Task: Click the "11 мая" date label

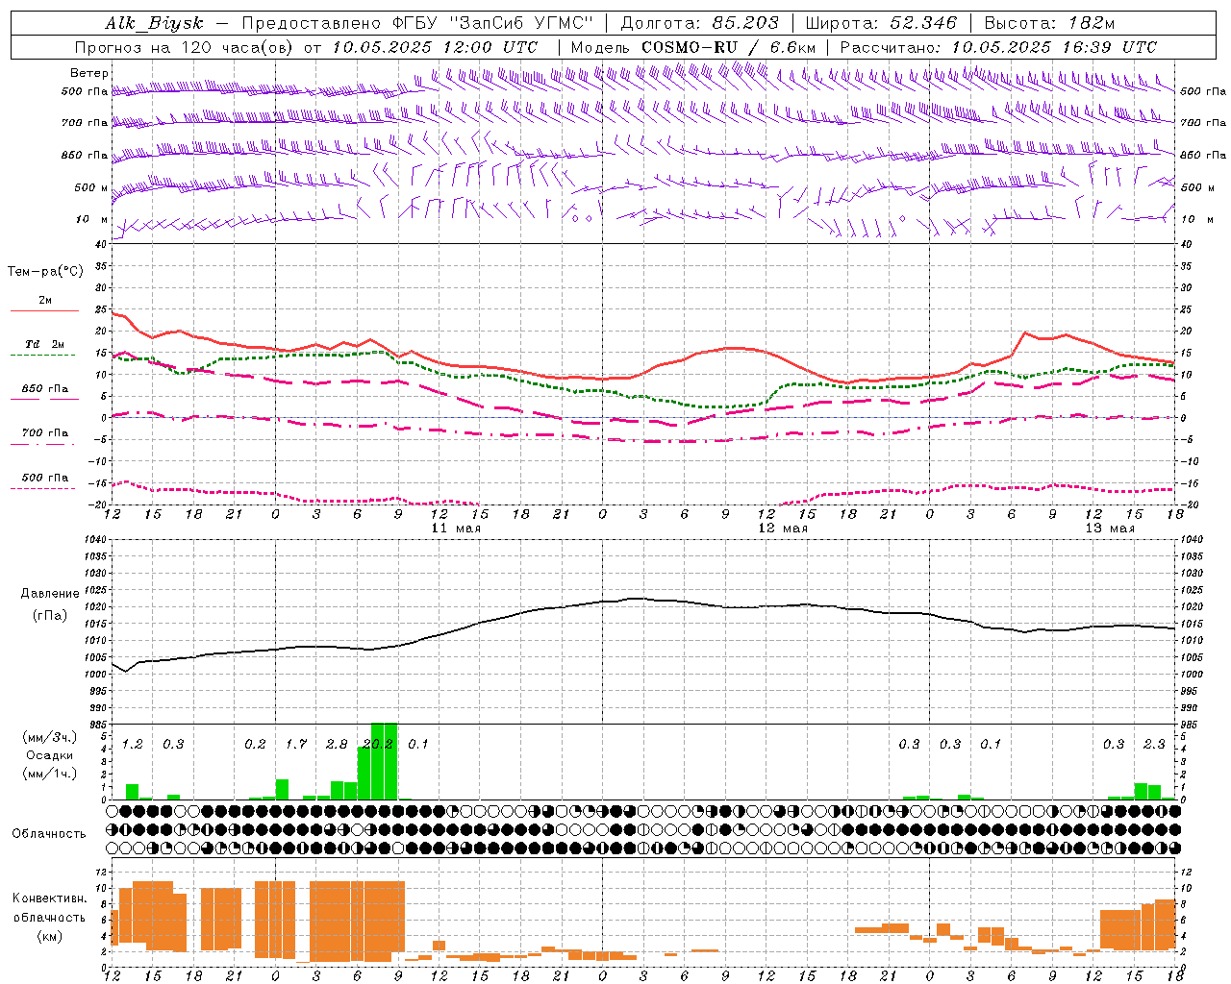Action: (x=456, y=529)
